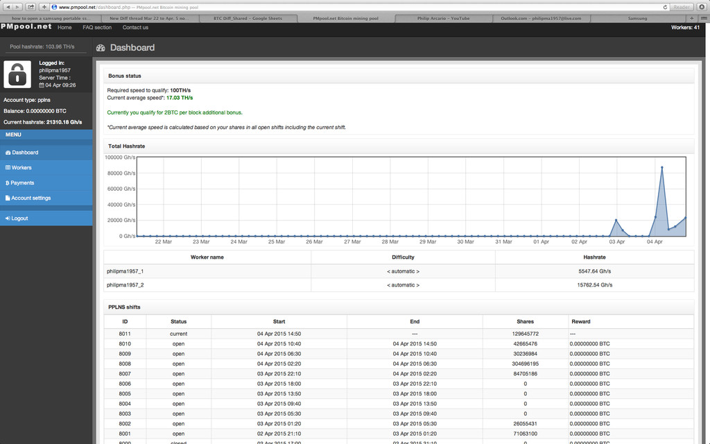The width and height of the screenshot is (710, 444).
Task: Click shares value 71063100
Action: pos(526,434)
